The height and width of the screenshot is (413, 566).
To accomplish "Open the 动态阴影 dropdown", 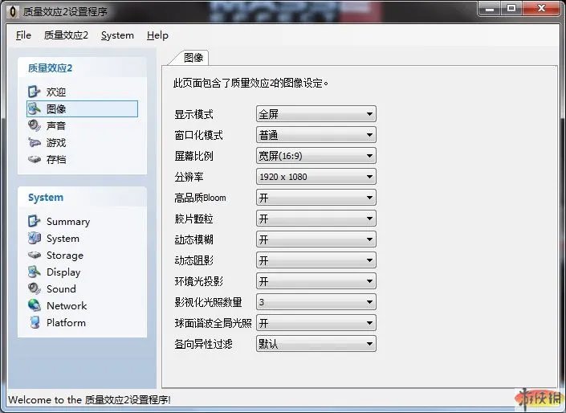I will click(316, 260).
